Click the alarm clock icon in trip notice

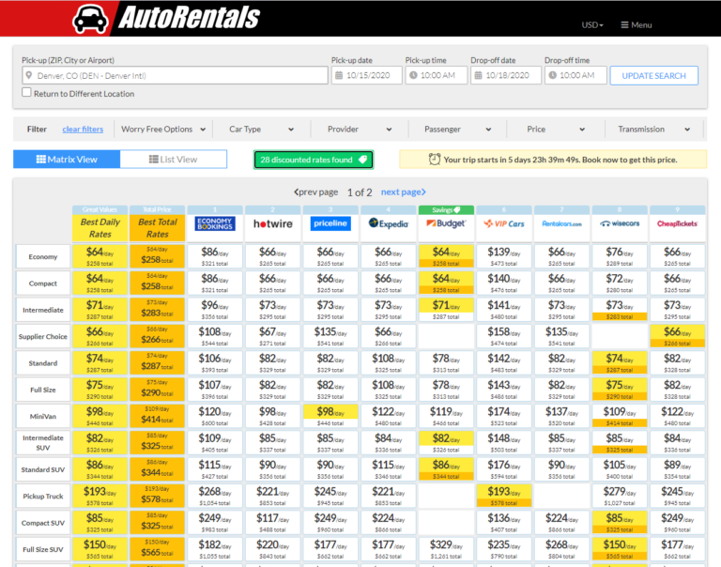pos(435,160)
